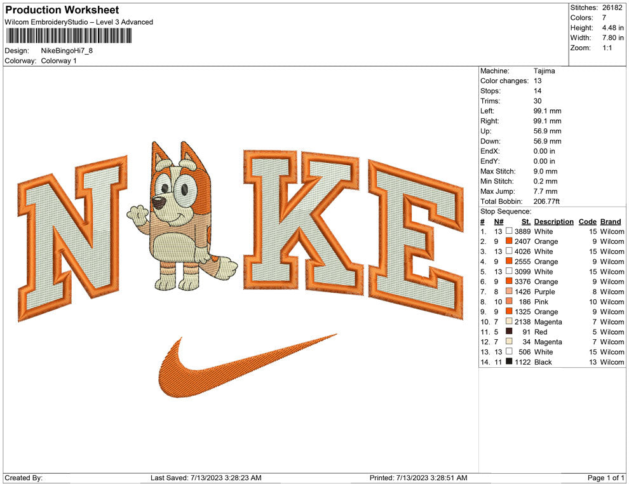
Task: Click the Production Worksheet title
Action: pyautogui.click(x=62, y=10)
